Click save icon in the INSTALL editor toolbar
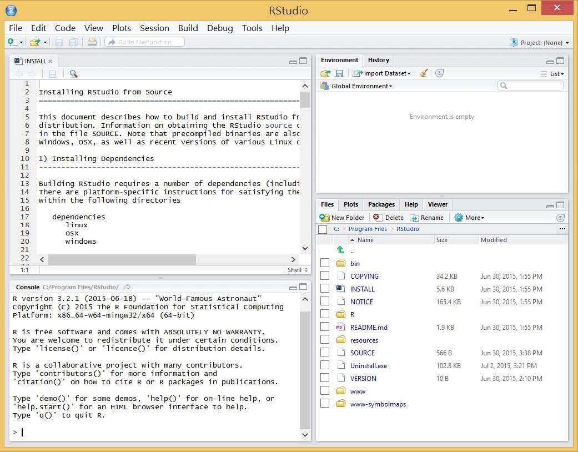Image resolution: width=578 pixels, height=452 pixels. [x=53, y=74]
